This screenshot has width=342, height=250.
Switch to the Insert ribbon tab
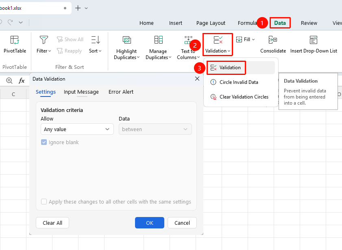176,23
